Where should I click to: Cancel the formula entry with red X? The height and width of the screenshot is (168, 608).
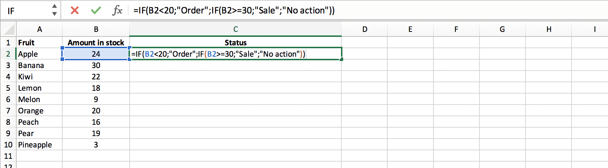[74, 10]
